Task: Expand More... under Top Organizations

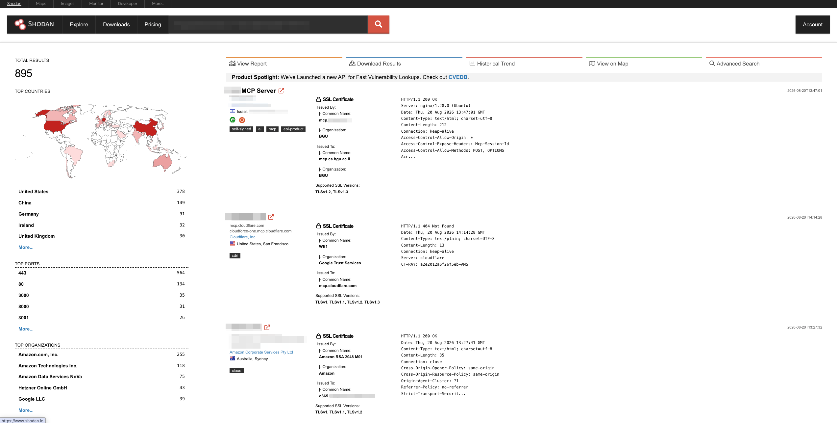Action: (x=26, y=410)
